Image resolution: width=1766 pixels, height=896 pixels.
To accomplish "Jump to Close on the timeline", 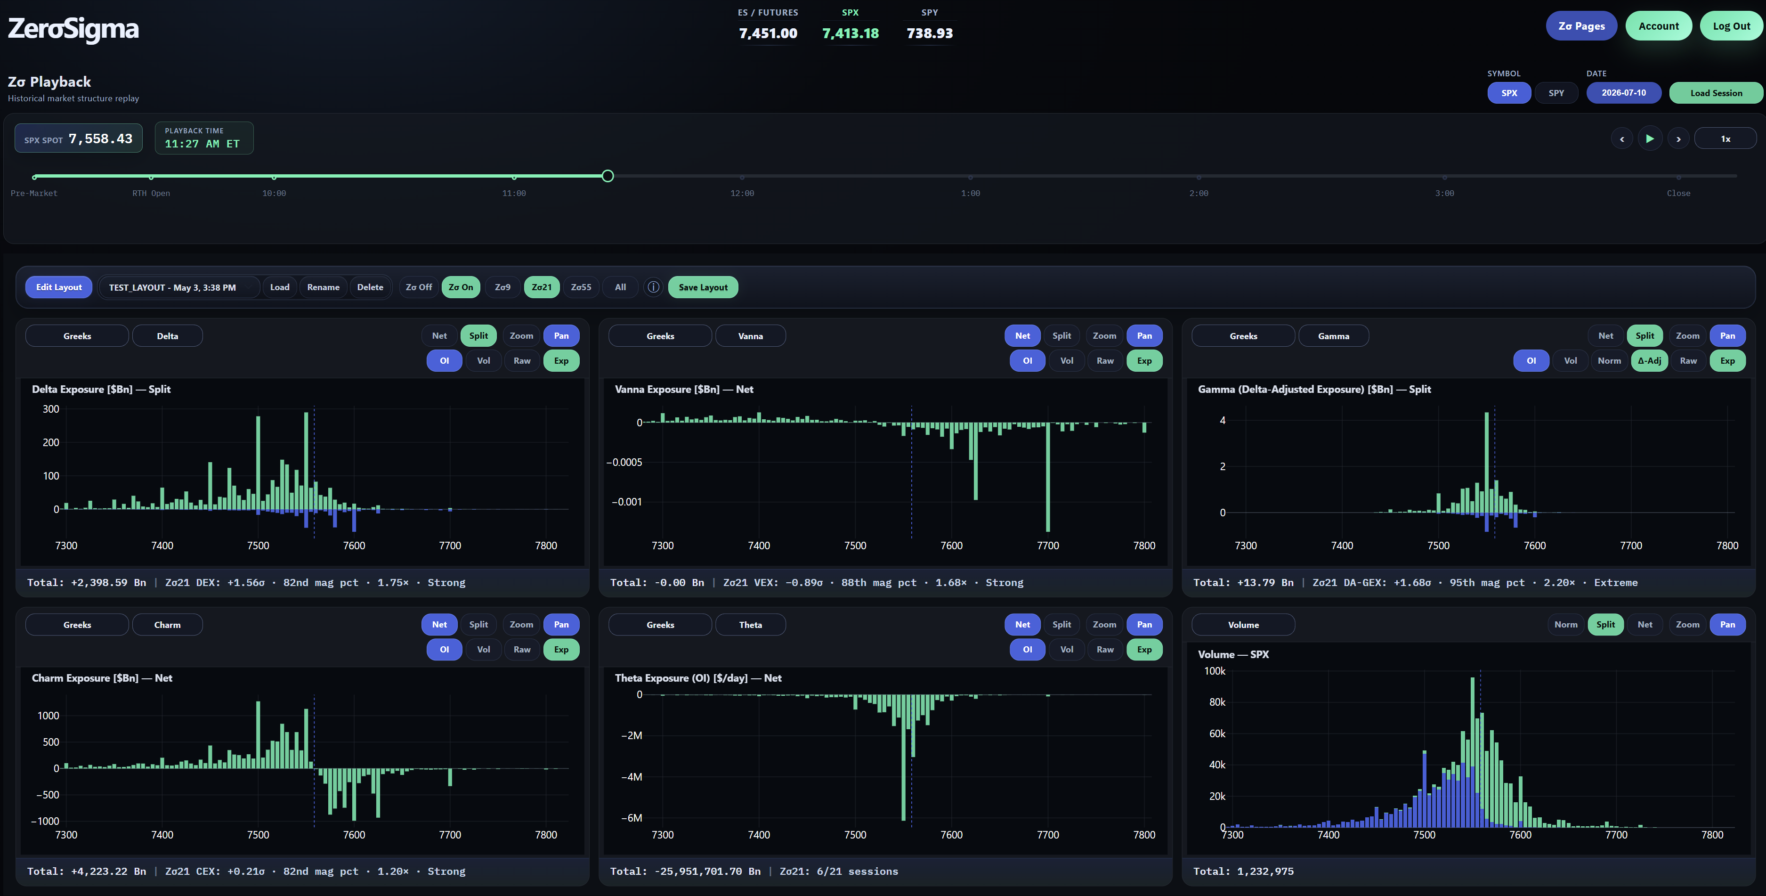I will click(x=1678, y=193).
